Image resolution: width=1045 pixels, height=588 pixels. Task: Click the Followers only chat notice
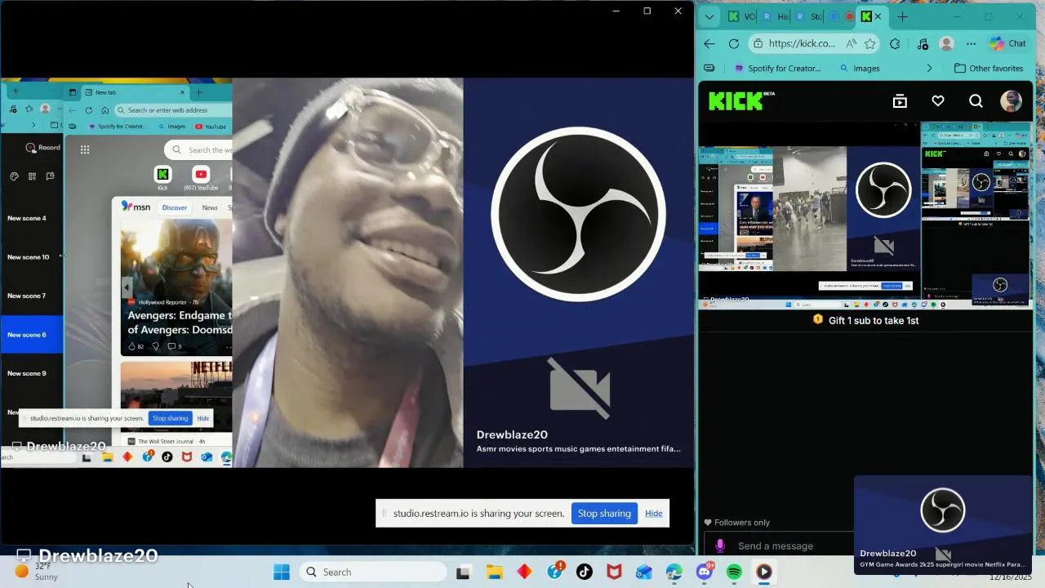[737, 523]
